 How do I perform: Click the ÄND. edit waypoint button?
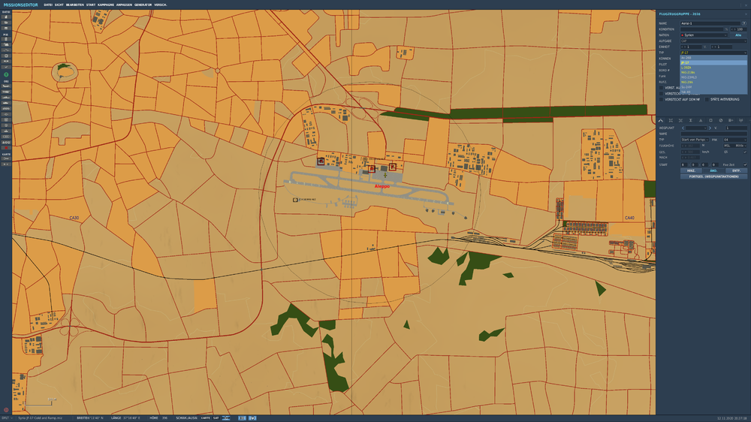(x=713, y=170)
